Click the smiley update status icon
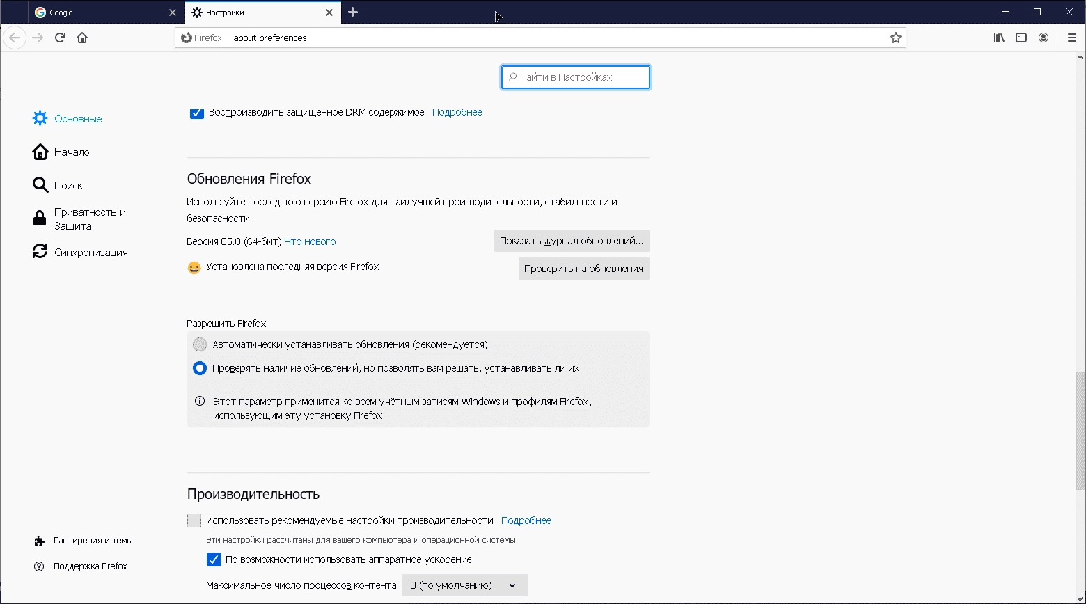 click(194, 267)
